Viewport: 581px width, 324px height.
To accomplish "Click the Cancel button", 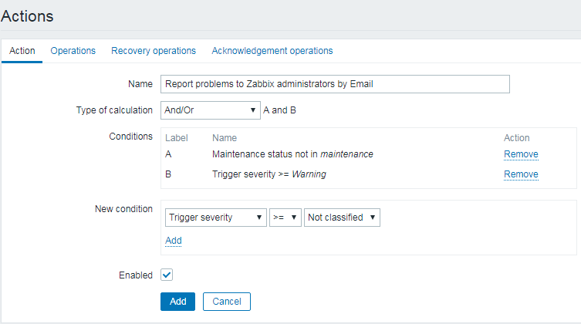I will pyautogui.click(x=227, y=302).
